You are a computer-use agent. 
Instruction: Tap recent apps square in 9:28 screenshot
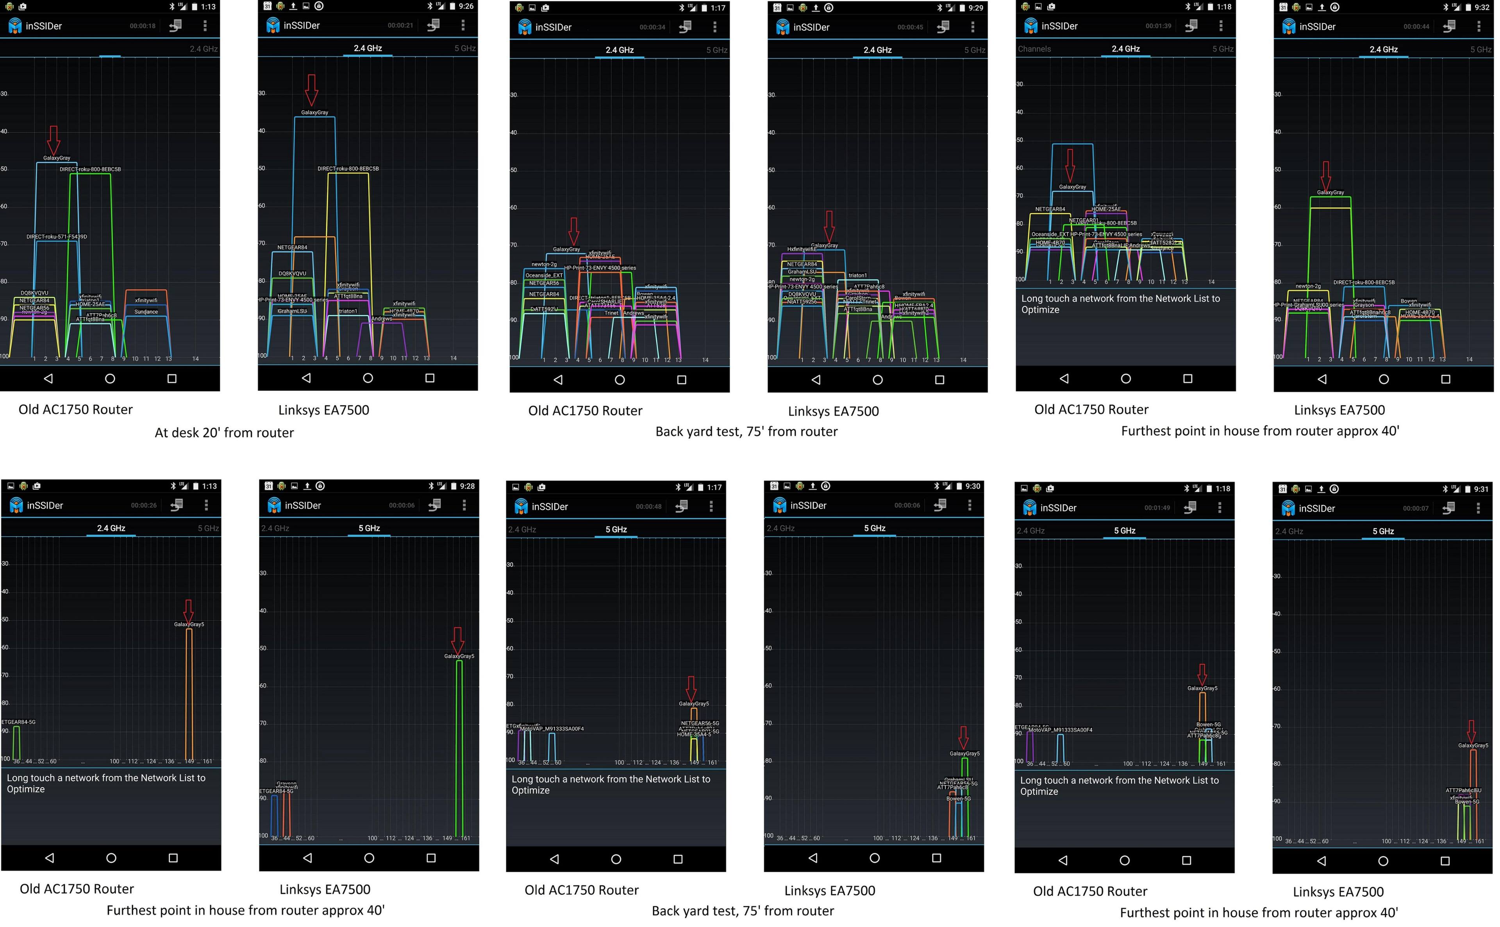(x=431, y=858)
